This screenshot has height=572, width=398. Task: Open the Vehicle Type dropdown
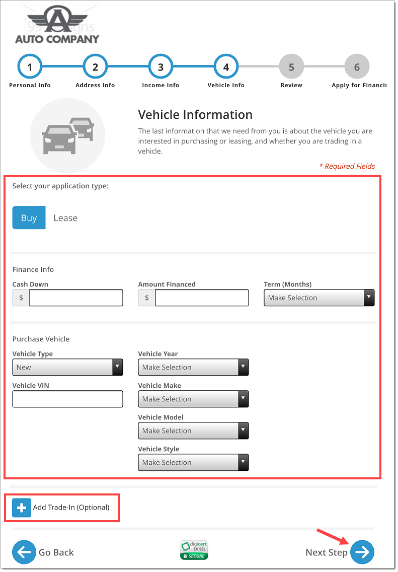(x=67, y=368)
